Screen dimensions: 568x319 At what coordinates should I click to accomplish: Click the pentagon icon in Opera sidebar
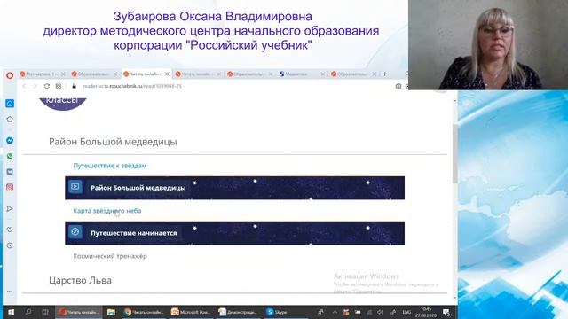[x=10, y=119]
